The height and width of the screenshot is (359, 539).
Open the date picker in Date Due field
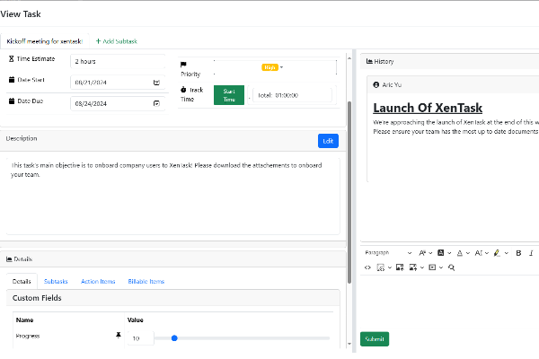[x=156, y=103]
